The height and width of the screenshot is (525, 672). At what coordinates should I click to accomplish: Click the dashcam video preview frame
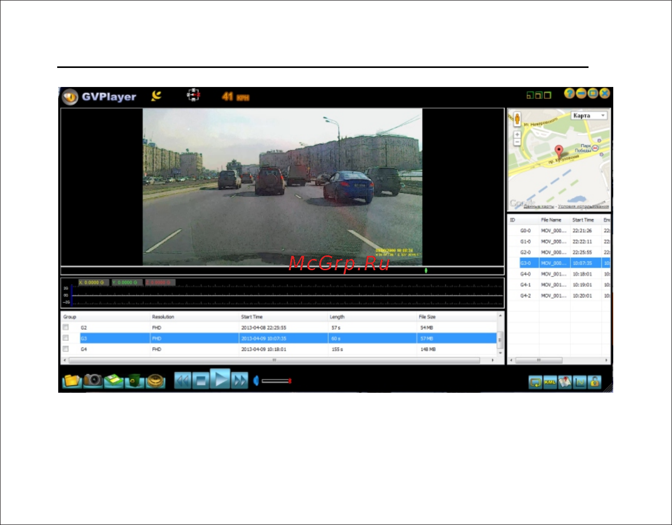282,187
